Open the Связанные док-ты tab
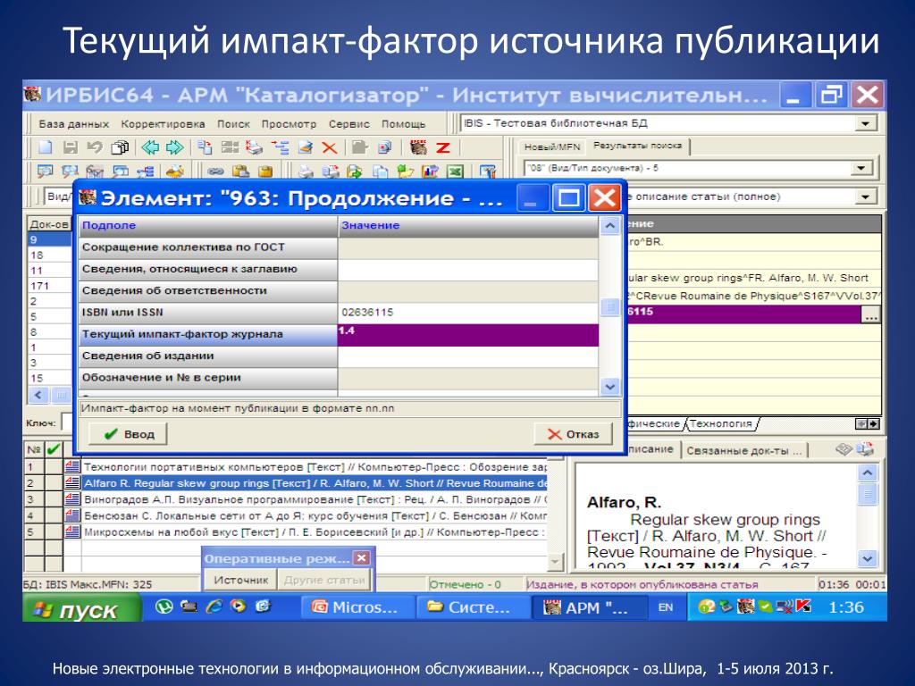This screenshot has width=915, height=686. tap(744, 450)
